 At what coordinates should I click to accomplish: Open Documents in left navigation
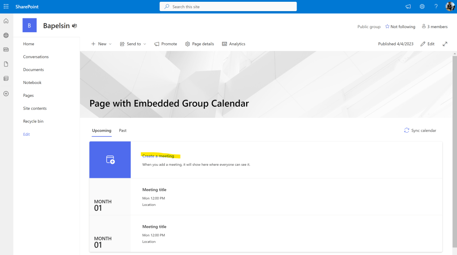coord(34,70)
